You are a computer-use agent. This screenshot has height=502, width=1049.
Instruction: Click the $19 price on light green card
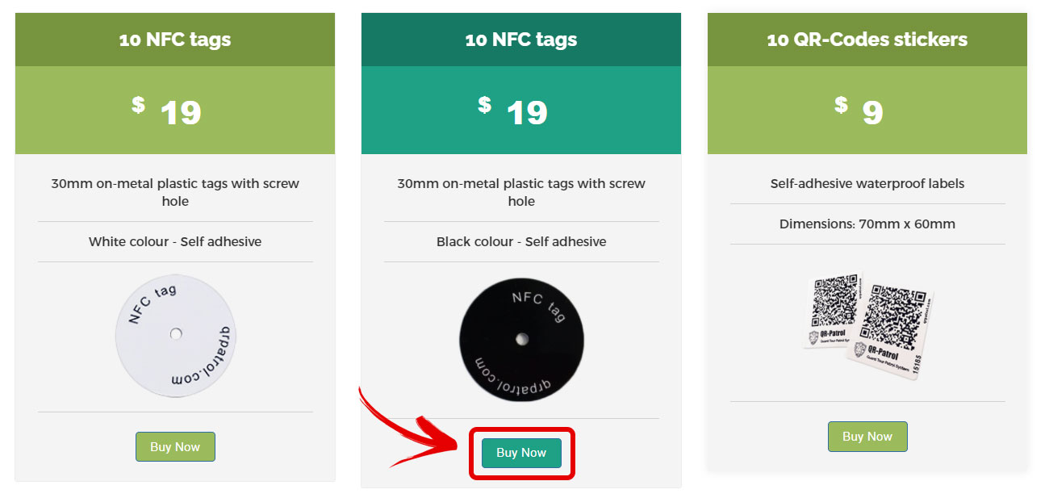[167, 111]
